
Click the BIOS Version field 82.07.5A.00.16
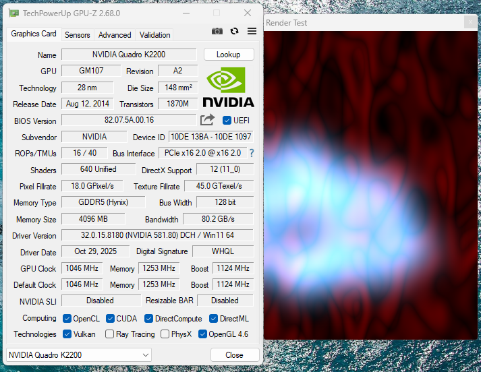129,120
